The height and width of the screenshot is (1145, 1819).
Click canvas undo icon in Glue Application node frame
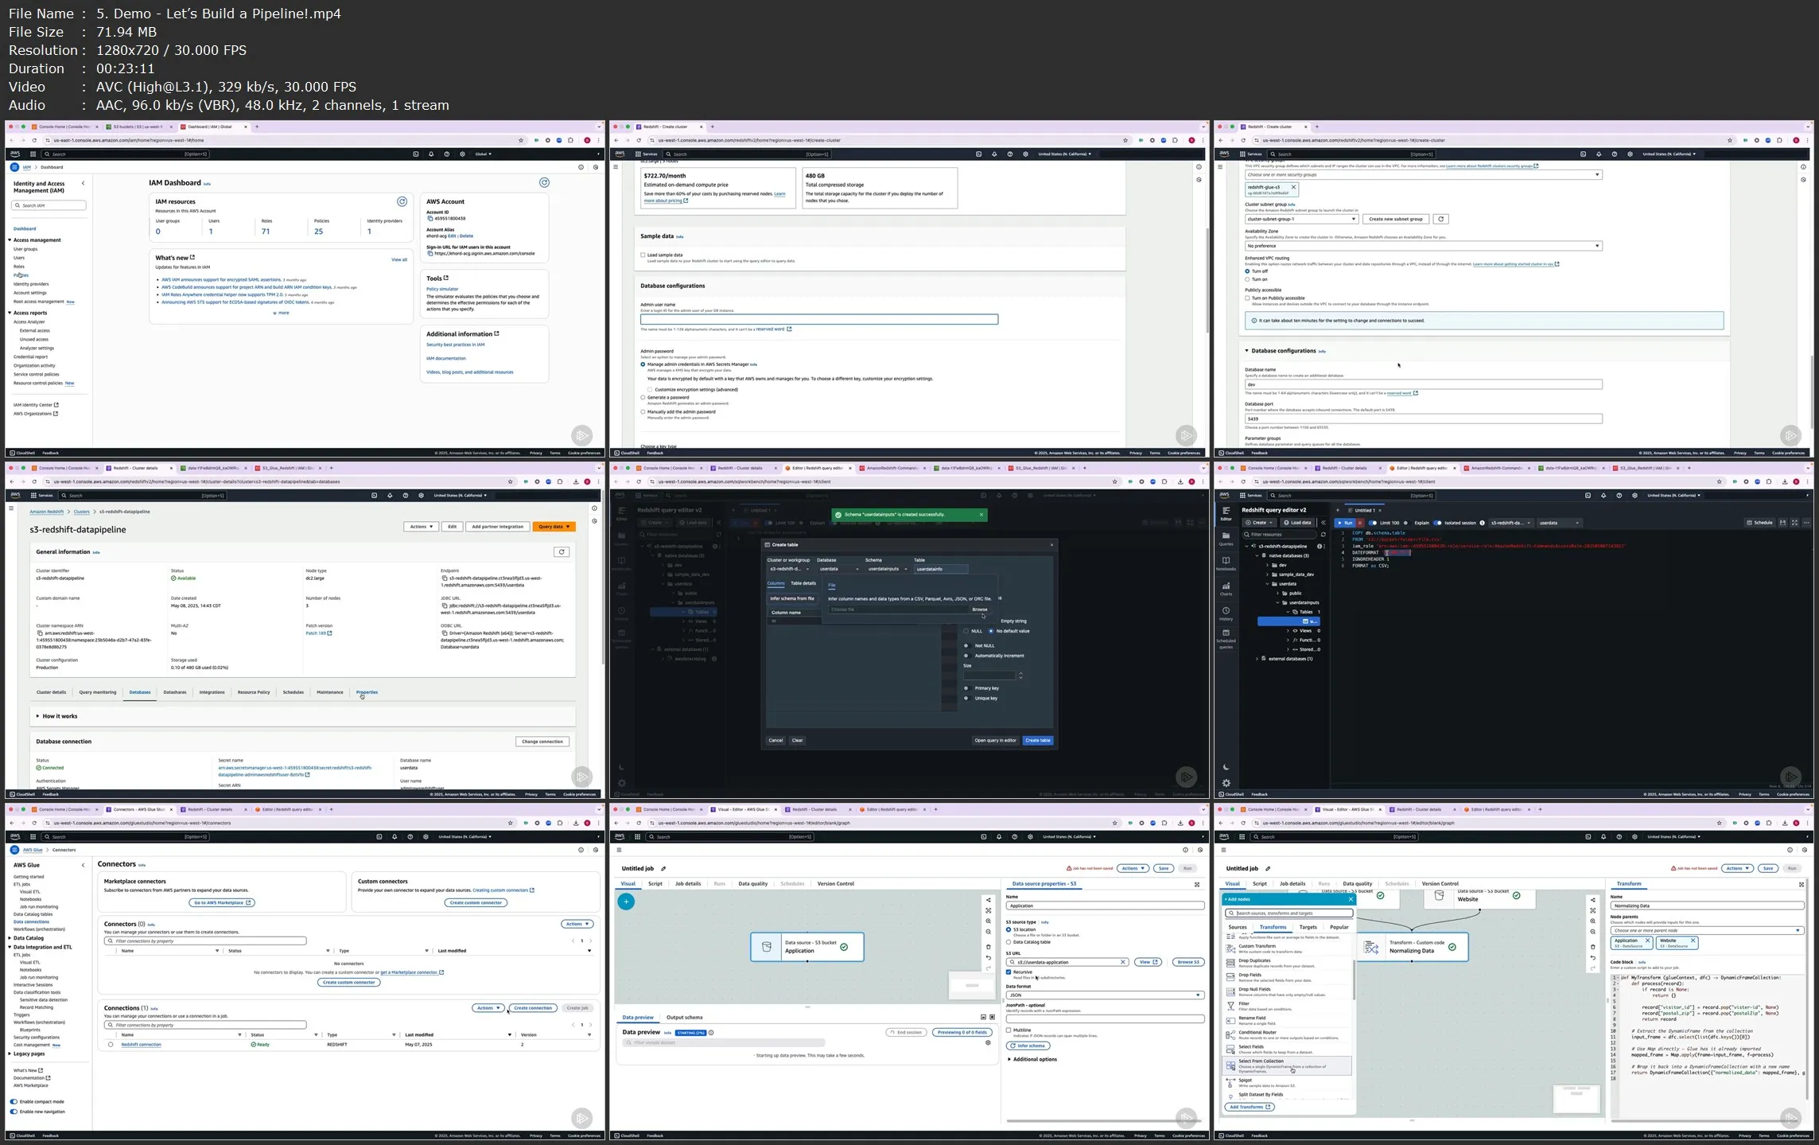[x=989, y=958]
